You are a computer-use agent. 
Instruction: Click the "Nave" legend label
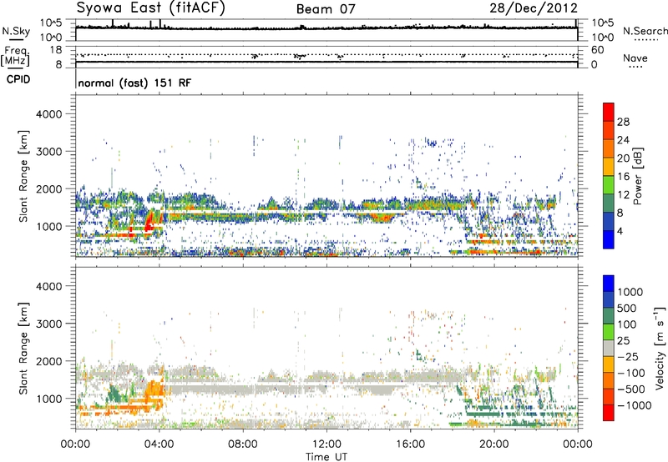tap(635, 58)
